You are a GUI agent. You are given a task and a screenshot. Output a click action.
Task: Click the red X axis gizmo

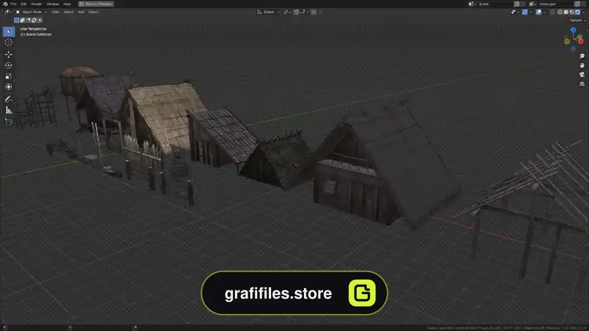(x=581, y=41)
